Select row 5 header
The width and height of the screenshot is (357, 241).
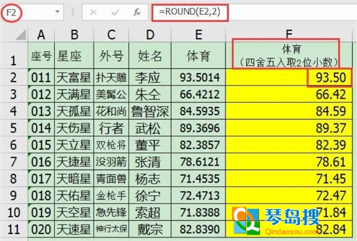point(14,128)
